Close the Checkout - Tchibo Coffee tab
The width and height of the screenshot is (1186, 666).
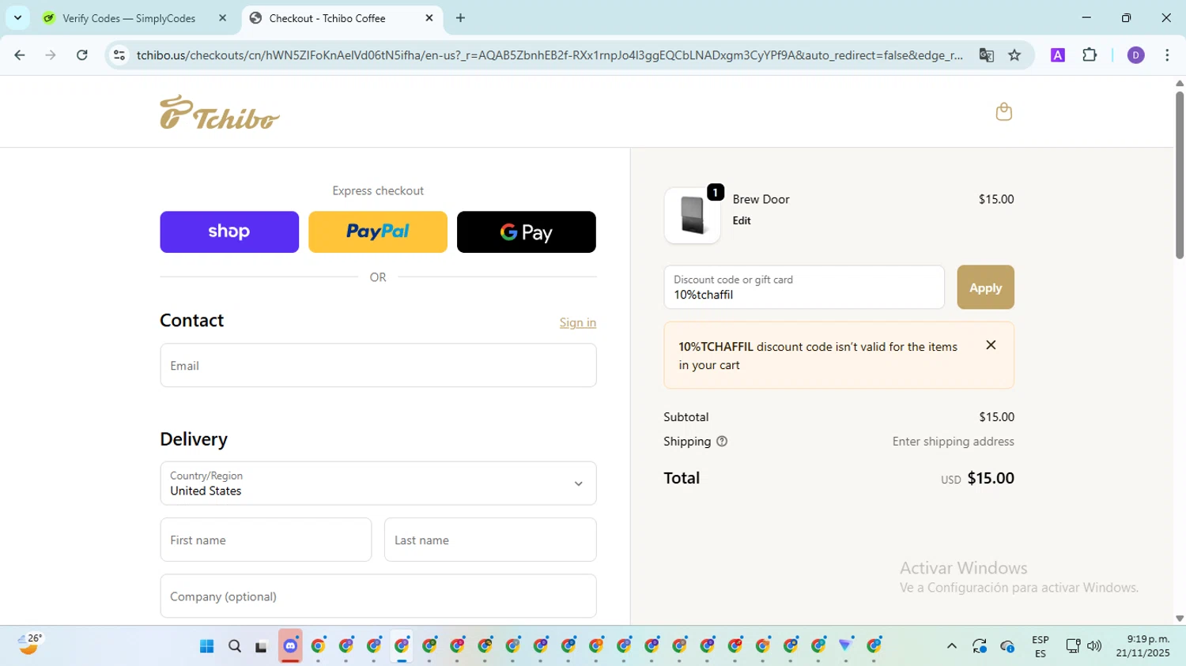pyautogui.click(x=429, y=18)
